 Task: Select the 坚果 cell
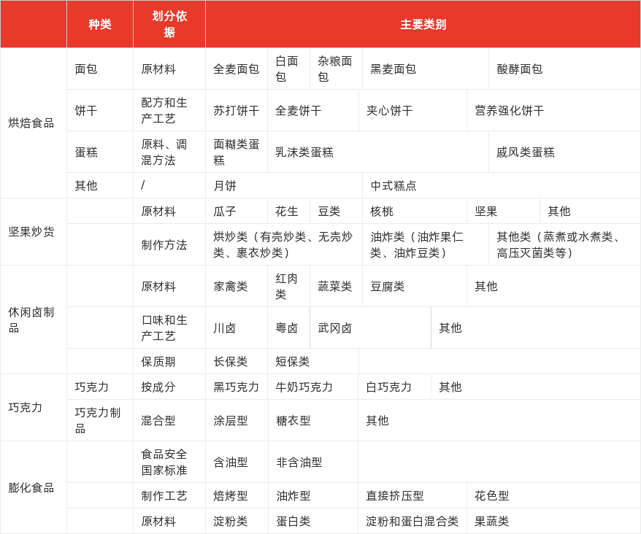[x=503, y=211]
